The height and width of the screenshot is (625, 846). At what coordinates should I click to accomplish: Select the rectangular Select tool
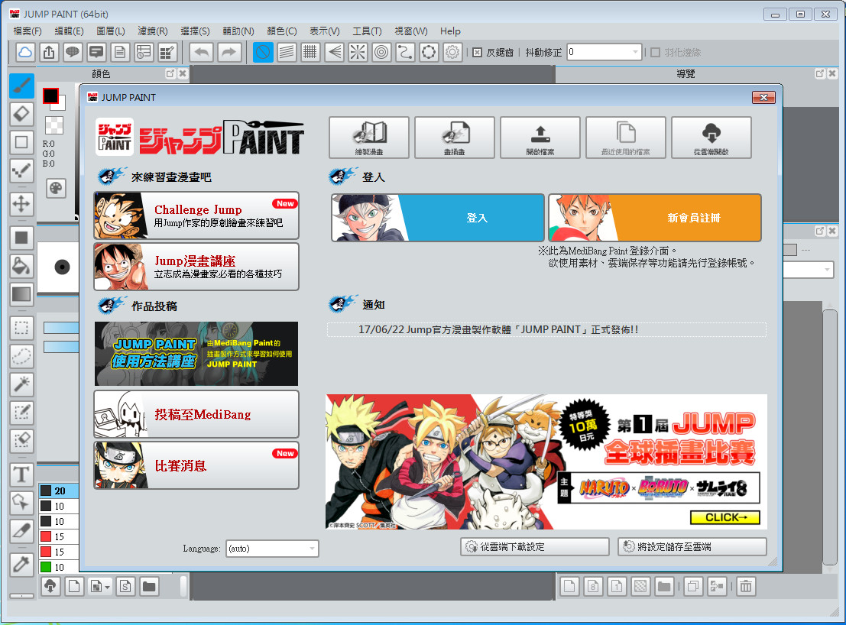click(x=21, y=327)
